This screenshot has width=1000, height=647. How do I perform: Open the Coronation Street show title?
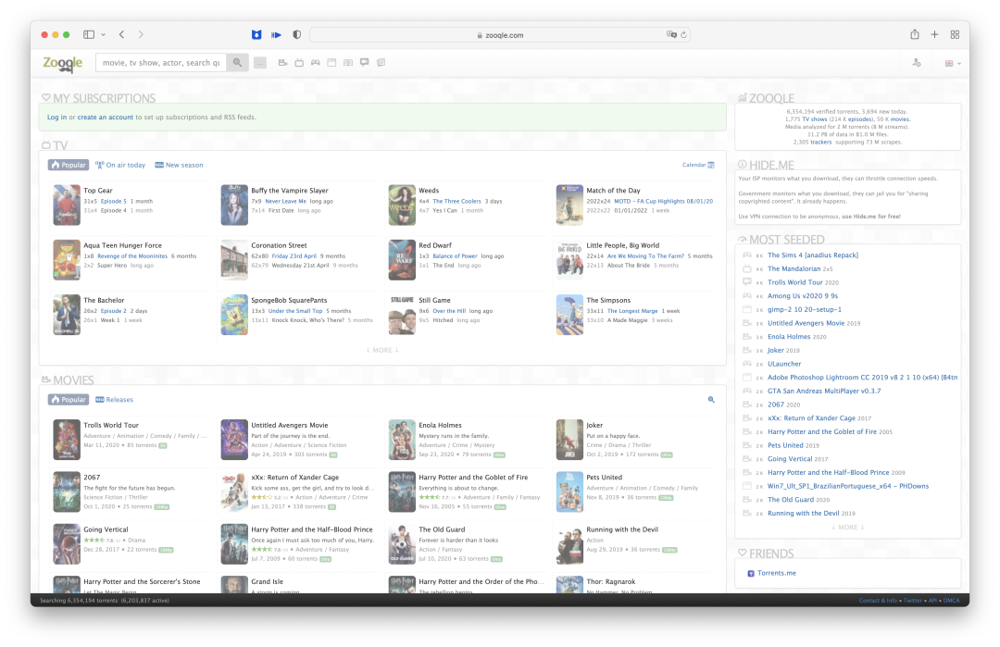point(279,245)
